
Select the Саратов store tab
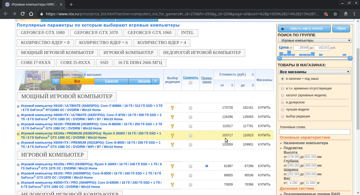(111, 81)
